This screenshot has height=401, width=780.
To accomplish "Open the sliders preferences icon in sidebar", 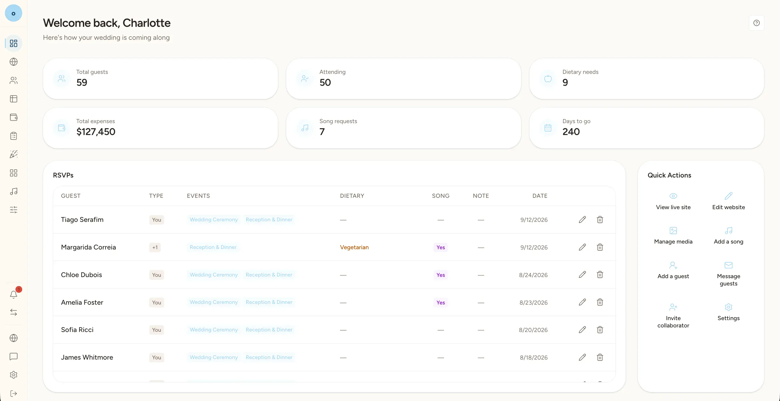I will point(14,210).
